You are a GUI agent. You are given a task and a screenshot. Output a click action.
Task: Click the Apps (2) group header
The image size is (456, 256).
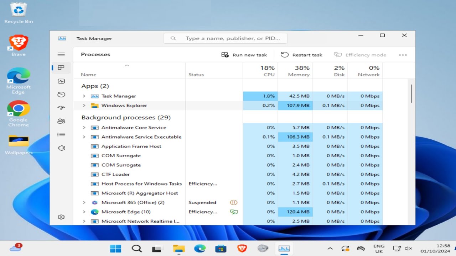pyautogui.click(x=95, y=86)
